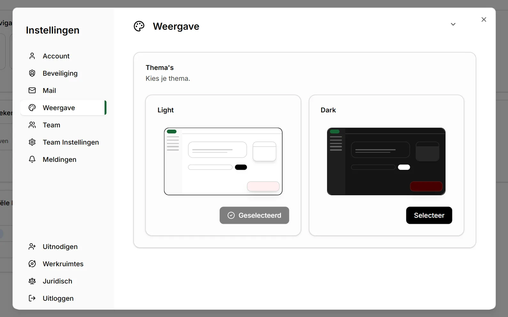
Task: Click the large palette icon beside Weergave heading
Action: 139,26
